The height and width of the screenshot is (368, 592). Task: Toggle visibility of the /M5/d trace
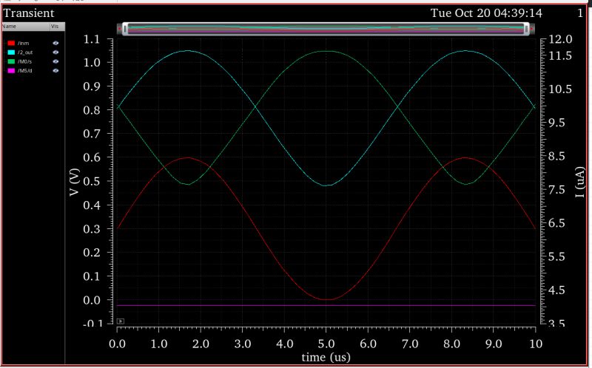[x=55, y=70]
